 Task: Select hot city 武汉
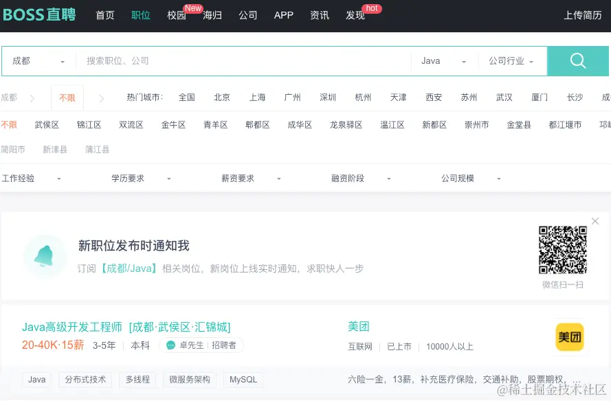(x=504, y=98)
